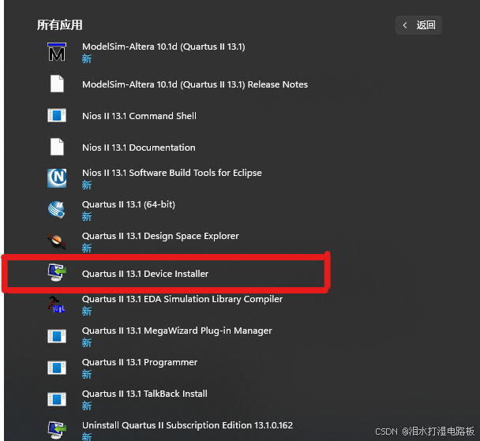480x441 pixels.
Task: Open the ModelSim-Altera 10.1d app icon
Action: pyautogui.click(x=57, y=52)
